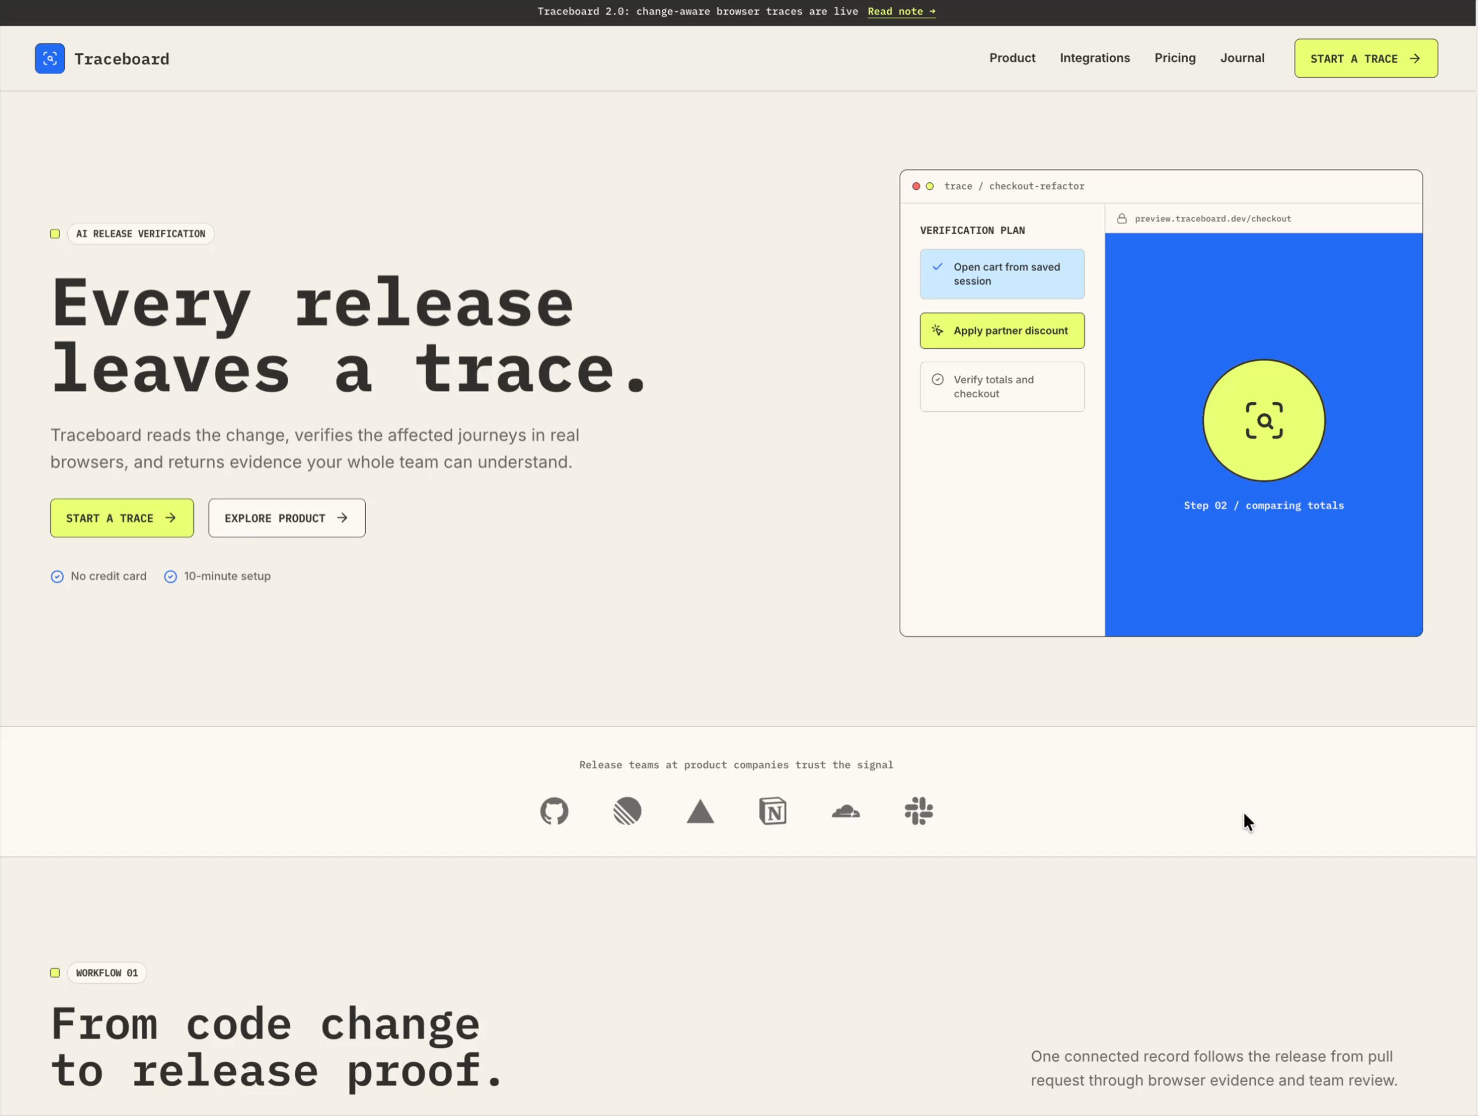Click the Notion logo

(773, 811)
